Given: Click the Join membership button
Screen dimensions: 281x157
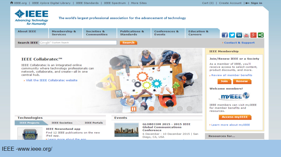Looking at the screenshot, I should tap(224, 81).
